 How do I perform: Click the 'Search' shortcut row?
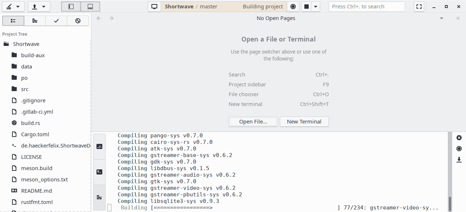point(279,75)
